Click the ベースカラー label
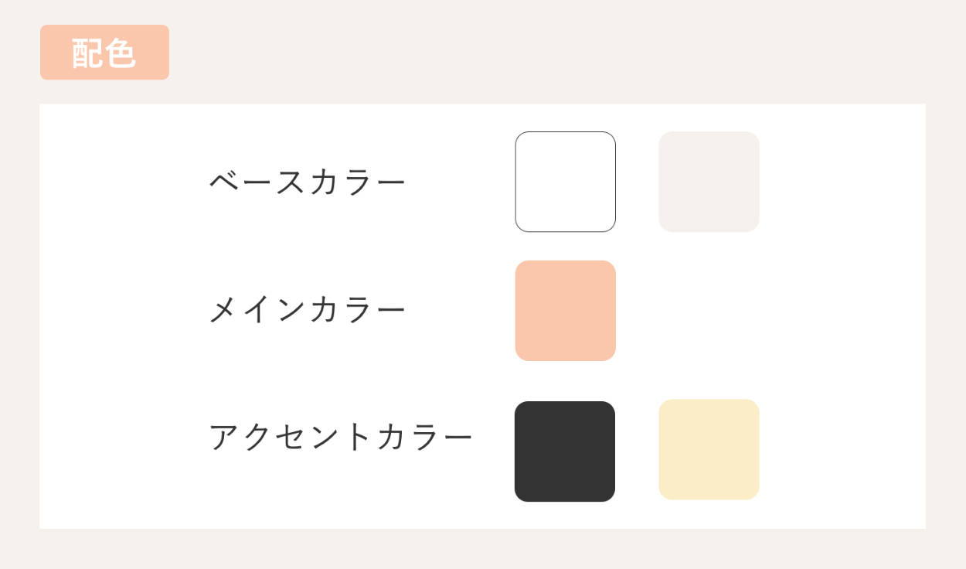This screenshot has width=966, height=569. pyautogui.click(x=308, y=183)
